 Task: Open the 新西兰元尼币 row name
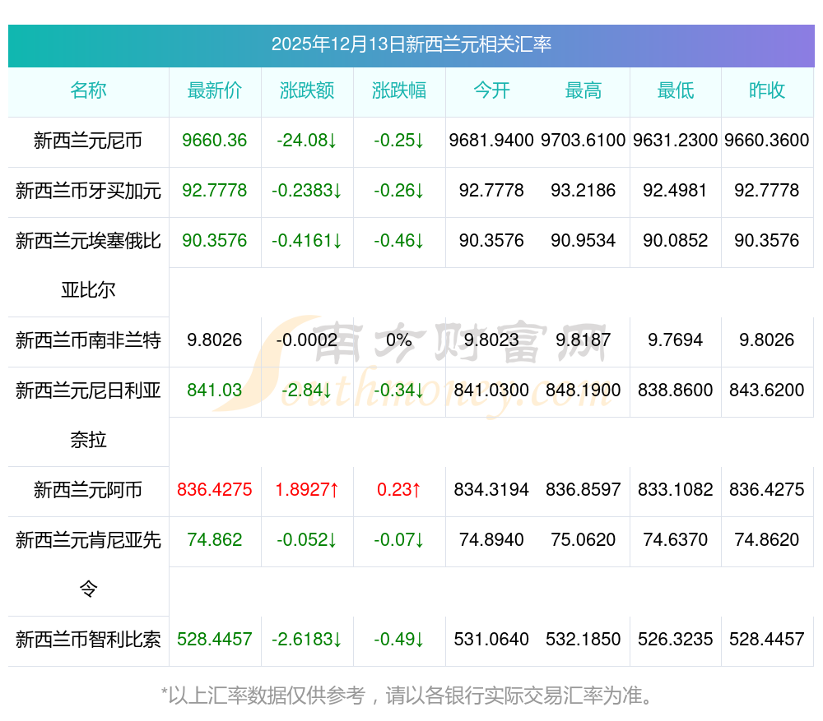(x=88, y=141)
